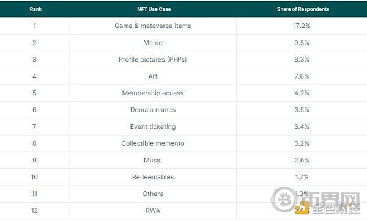Select the Redeemables cell
Viewport: 367px width, 221px height.
point(153,177)
